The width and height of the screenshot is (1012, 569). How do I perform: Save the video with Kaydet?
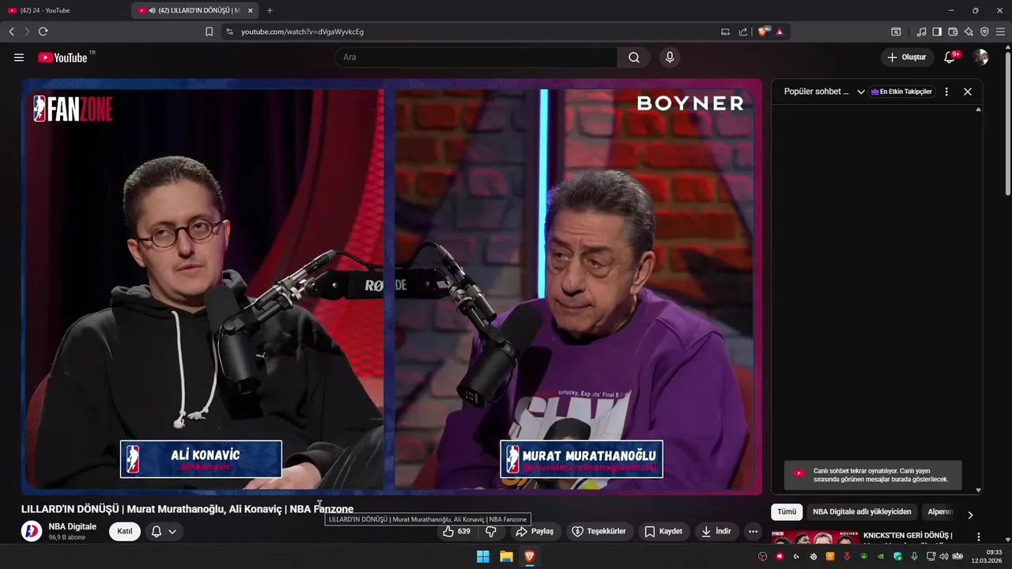pos(663,531)
